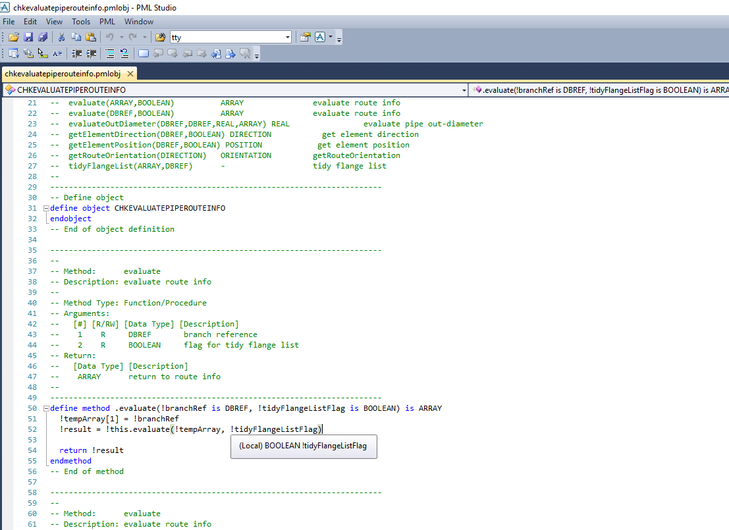The width and height of the screenshot is (729, 530).
Task: Click the Undo arrow icon
Action: coord(110,37)
